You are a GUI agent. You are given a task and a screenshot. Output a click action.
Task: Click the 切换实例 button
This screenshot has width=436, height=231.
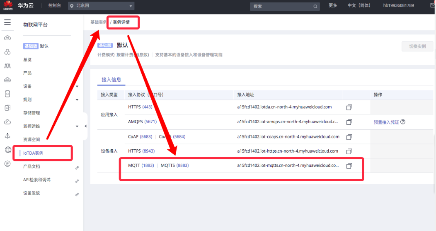pyautogui.click(x=417, y=46)
